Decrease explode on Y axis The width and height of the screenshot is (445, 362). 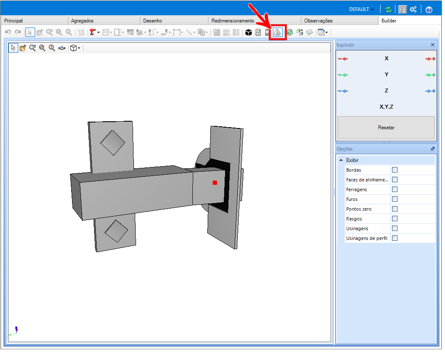[343, 75]
